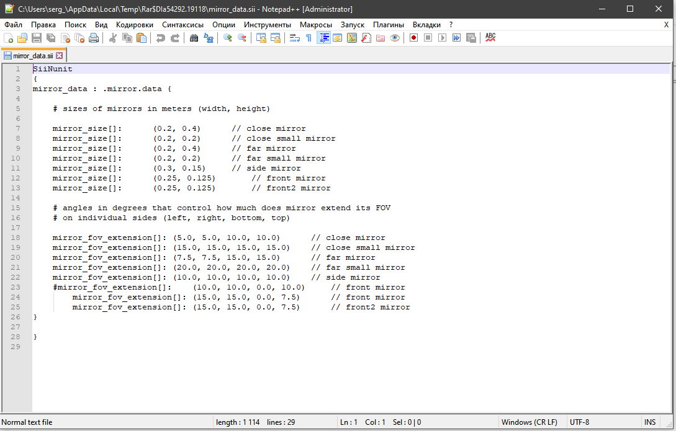Toggle file monitoring eye icon
The height and width of the screenshot is (431, 676).
(x=394, y=38)
